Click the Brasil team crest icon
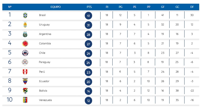 pyautogui.click(x=25, y=15)
